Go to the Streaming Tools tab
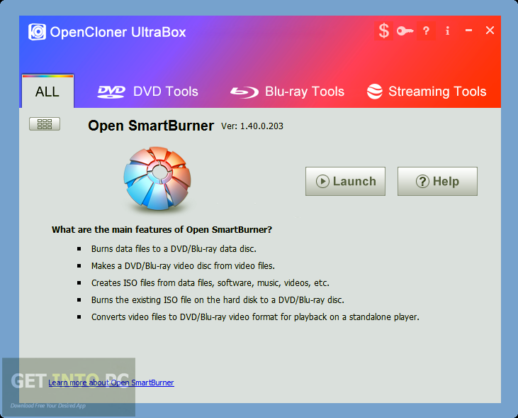Viewport: 518px width, 418px height. (427, 92)
